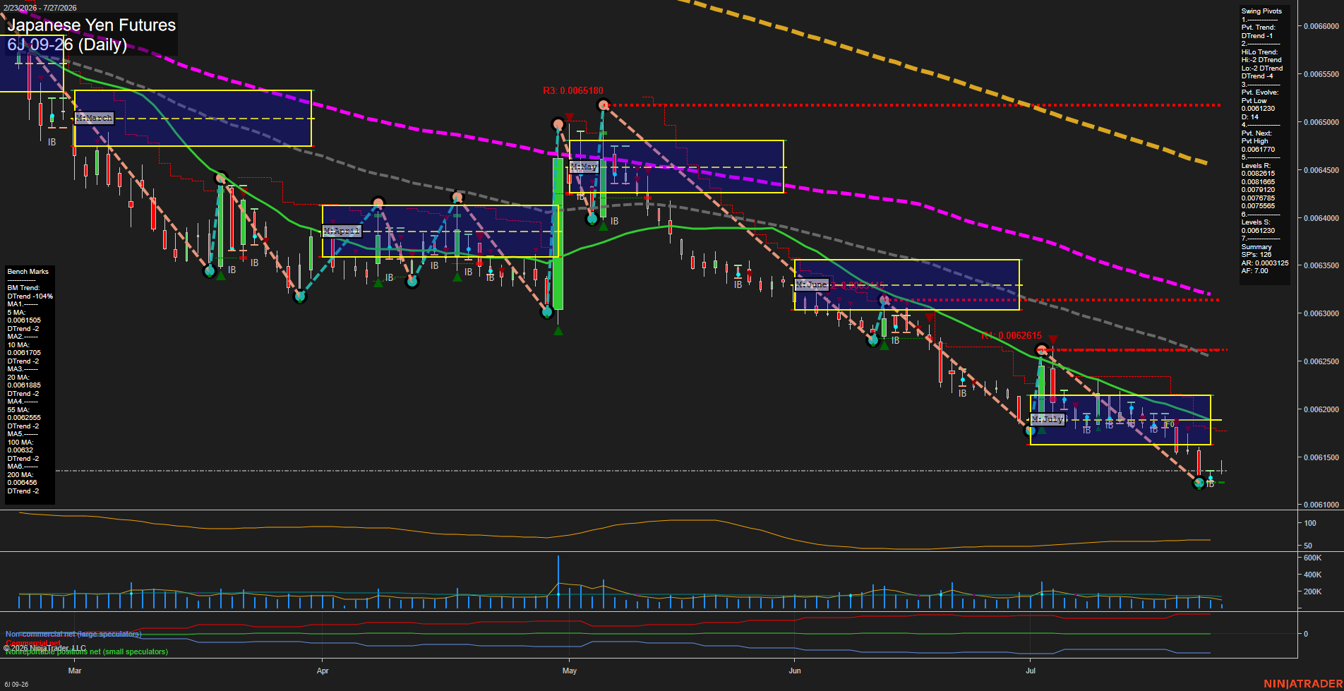
Task: Click 'SP's: 126' summary value
Action: 1256,255
